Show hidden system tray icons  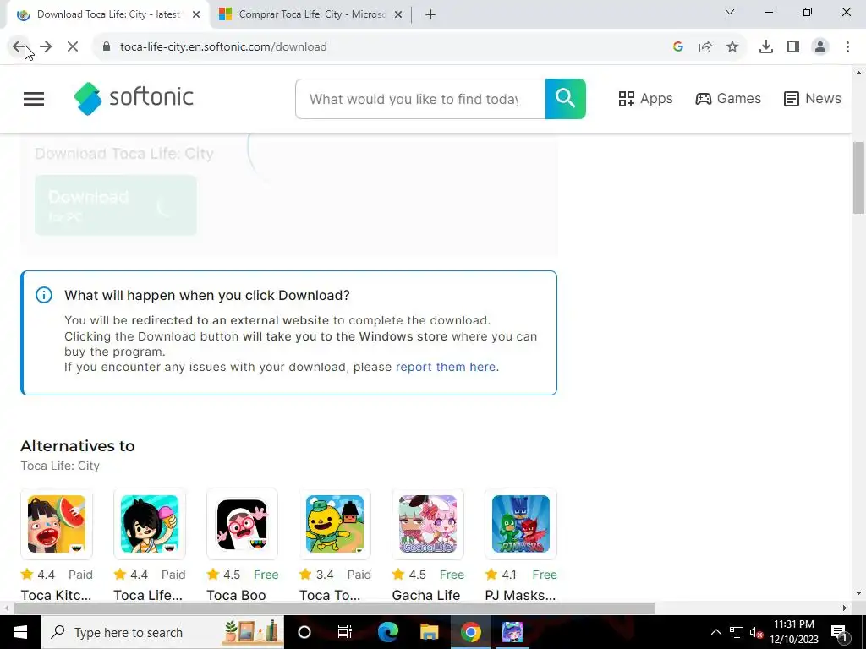[715, 632]
